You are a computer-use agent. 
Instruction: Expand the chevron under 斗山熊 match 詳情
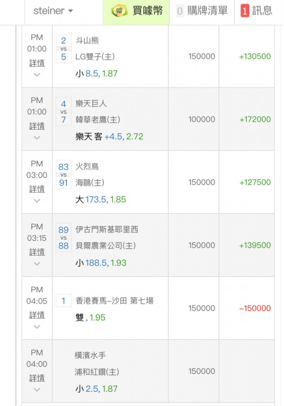(37, 75)
